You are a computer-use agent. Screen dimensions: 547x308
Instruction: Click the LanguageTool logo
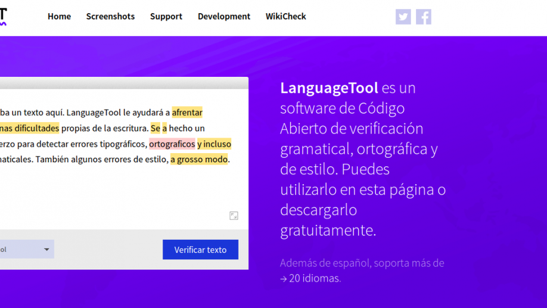[3, 17]
